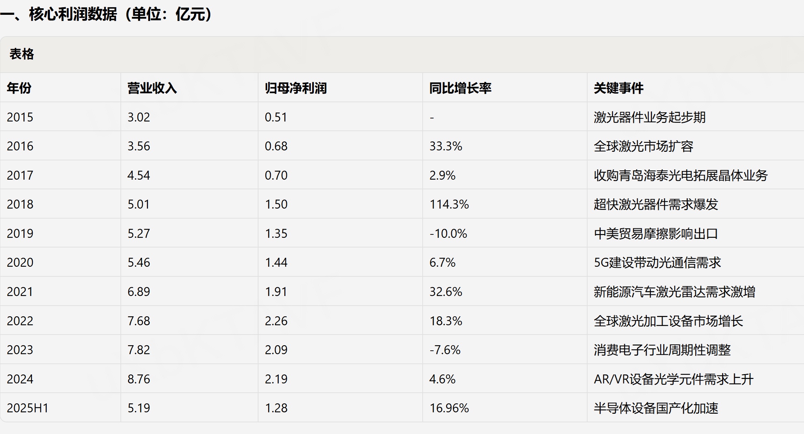Click the 同比增长率 column header
Image resolution: width=804 pixels, height=434 pixels.
pos(460,88)
